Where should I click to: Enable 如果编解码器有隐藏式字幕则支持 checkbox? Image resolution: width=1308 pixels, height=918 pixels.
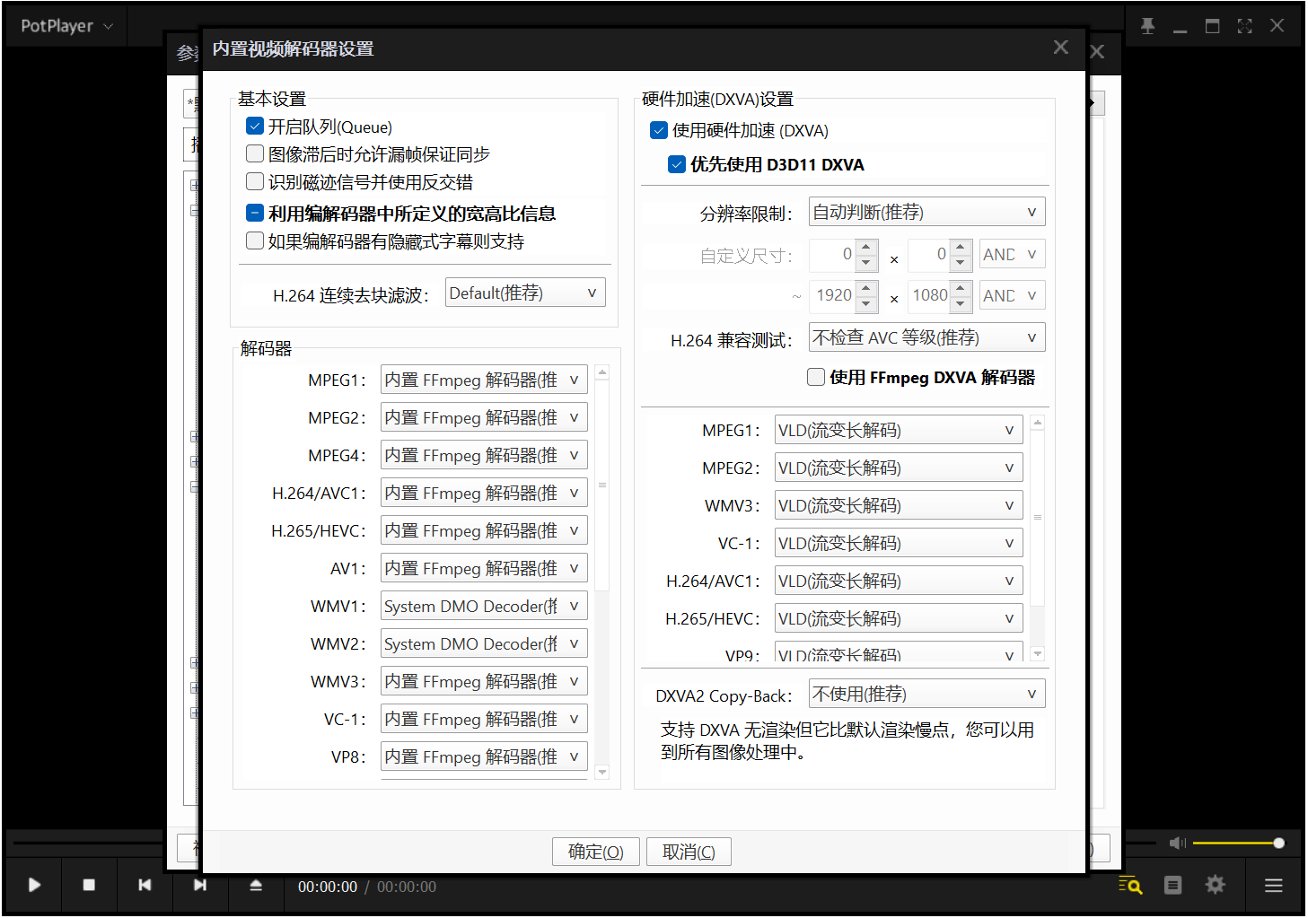[255, 241]
